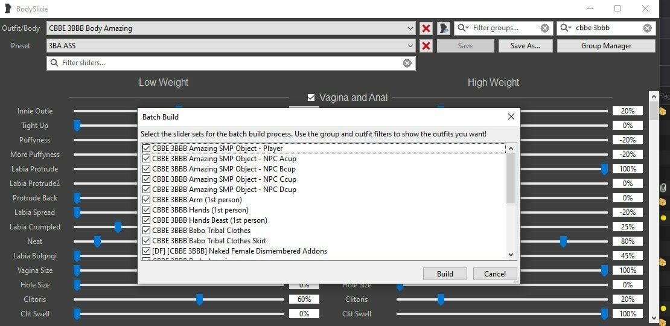Uncheck SMP Object - NPC Dcup
The width and height of the screenshot is (670, 326).
coord(147,190)
